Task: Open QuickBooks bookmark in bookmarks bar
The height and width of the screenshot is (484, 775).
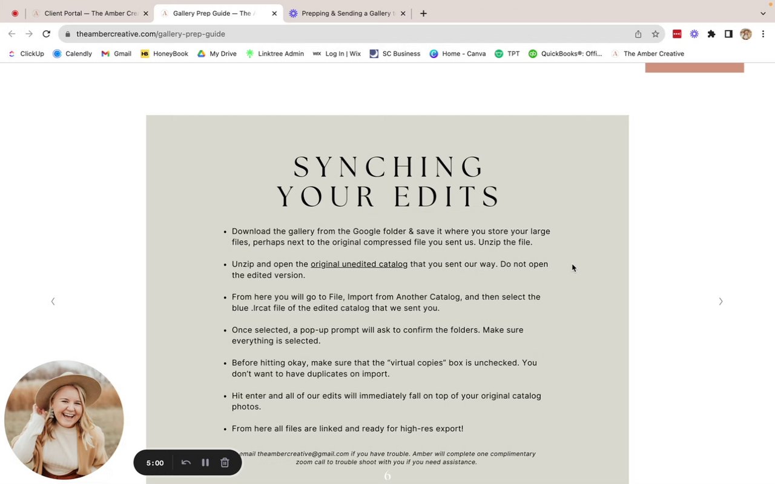Action: pos(565,54)
